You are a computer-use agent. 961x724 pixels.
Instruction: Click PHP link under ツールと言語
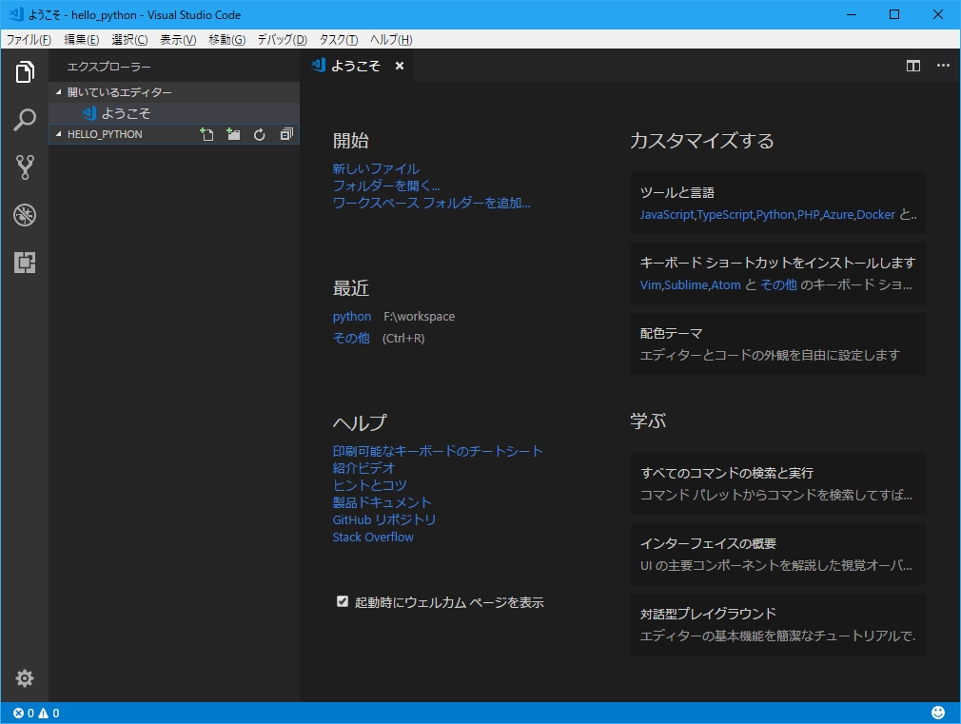coord(809,215)
